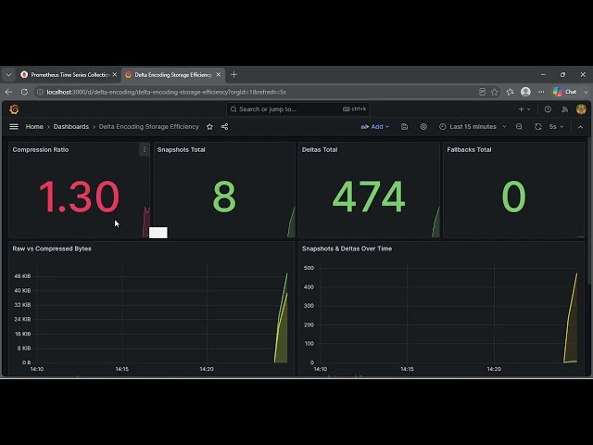Viewport: 593px width, 445px height.
Task: Open the Grafana user avatar menu
Action: pos(581,109)
